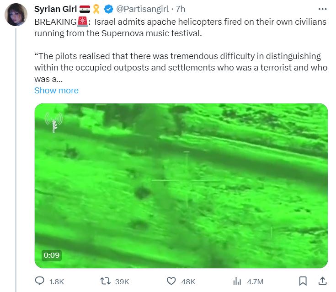Visit the @Partisangirl handle link
336x292 pixels.
[143, 9]
